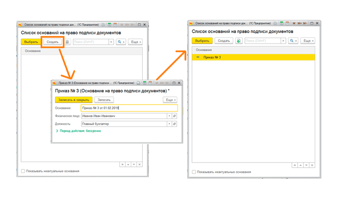Click the move-to-bottom arrow under the right list
Viewport: 342px width, 197px height.
pyautogui.click(x=312, y=165)
